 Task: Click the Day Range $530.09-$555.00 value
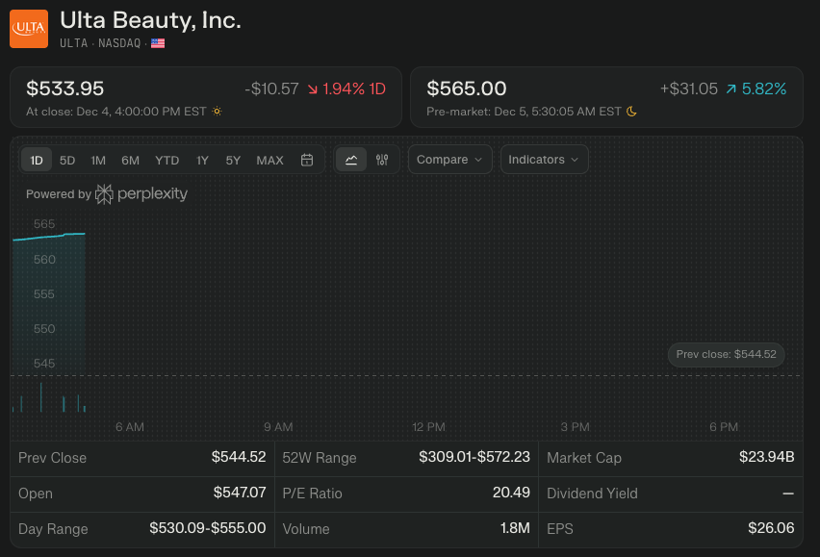click(208, 528)
